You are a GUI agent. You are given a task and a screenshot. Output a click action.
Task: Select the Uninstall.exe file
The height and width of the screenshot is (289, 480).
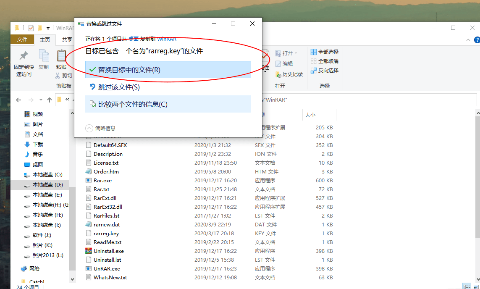[109, 251]
